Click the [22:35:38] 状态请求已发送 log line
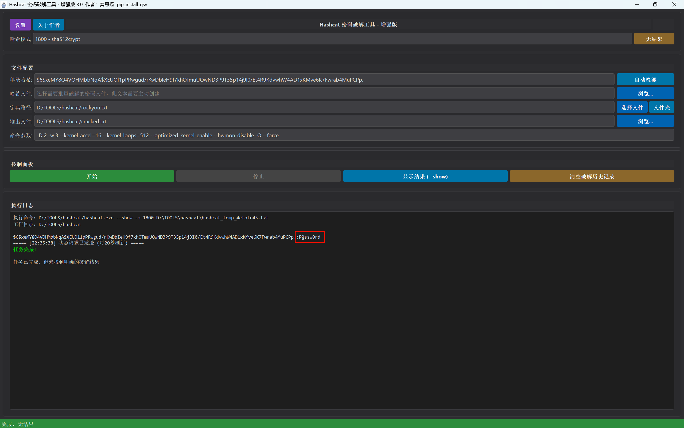Screen dimensions: 684x428 78,243
